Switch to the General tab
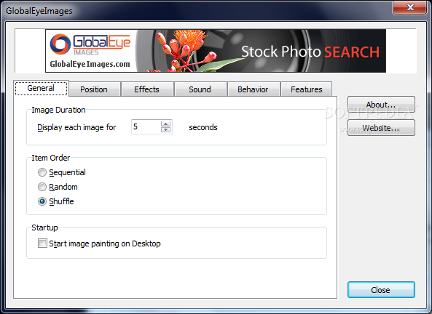Screen dimensions: 432x314 pyautogui.click(x=41, y=88)
